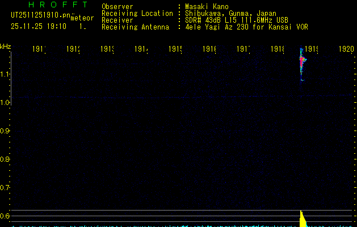Viewport: 357px width, 227px height.
Task: Select the Observer label
Action: coord(117,6)
